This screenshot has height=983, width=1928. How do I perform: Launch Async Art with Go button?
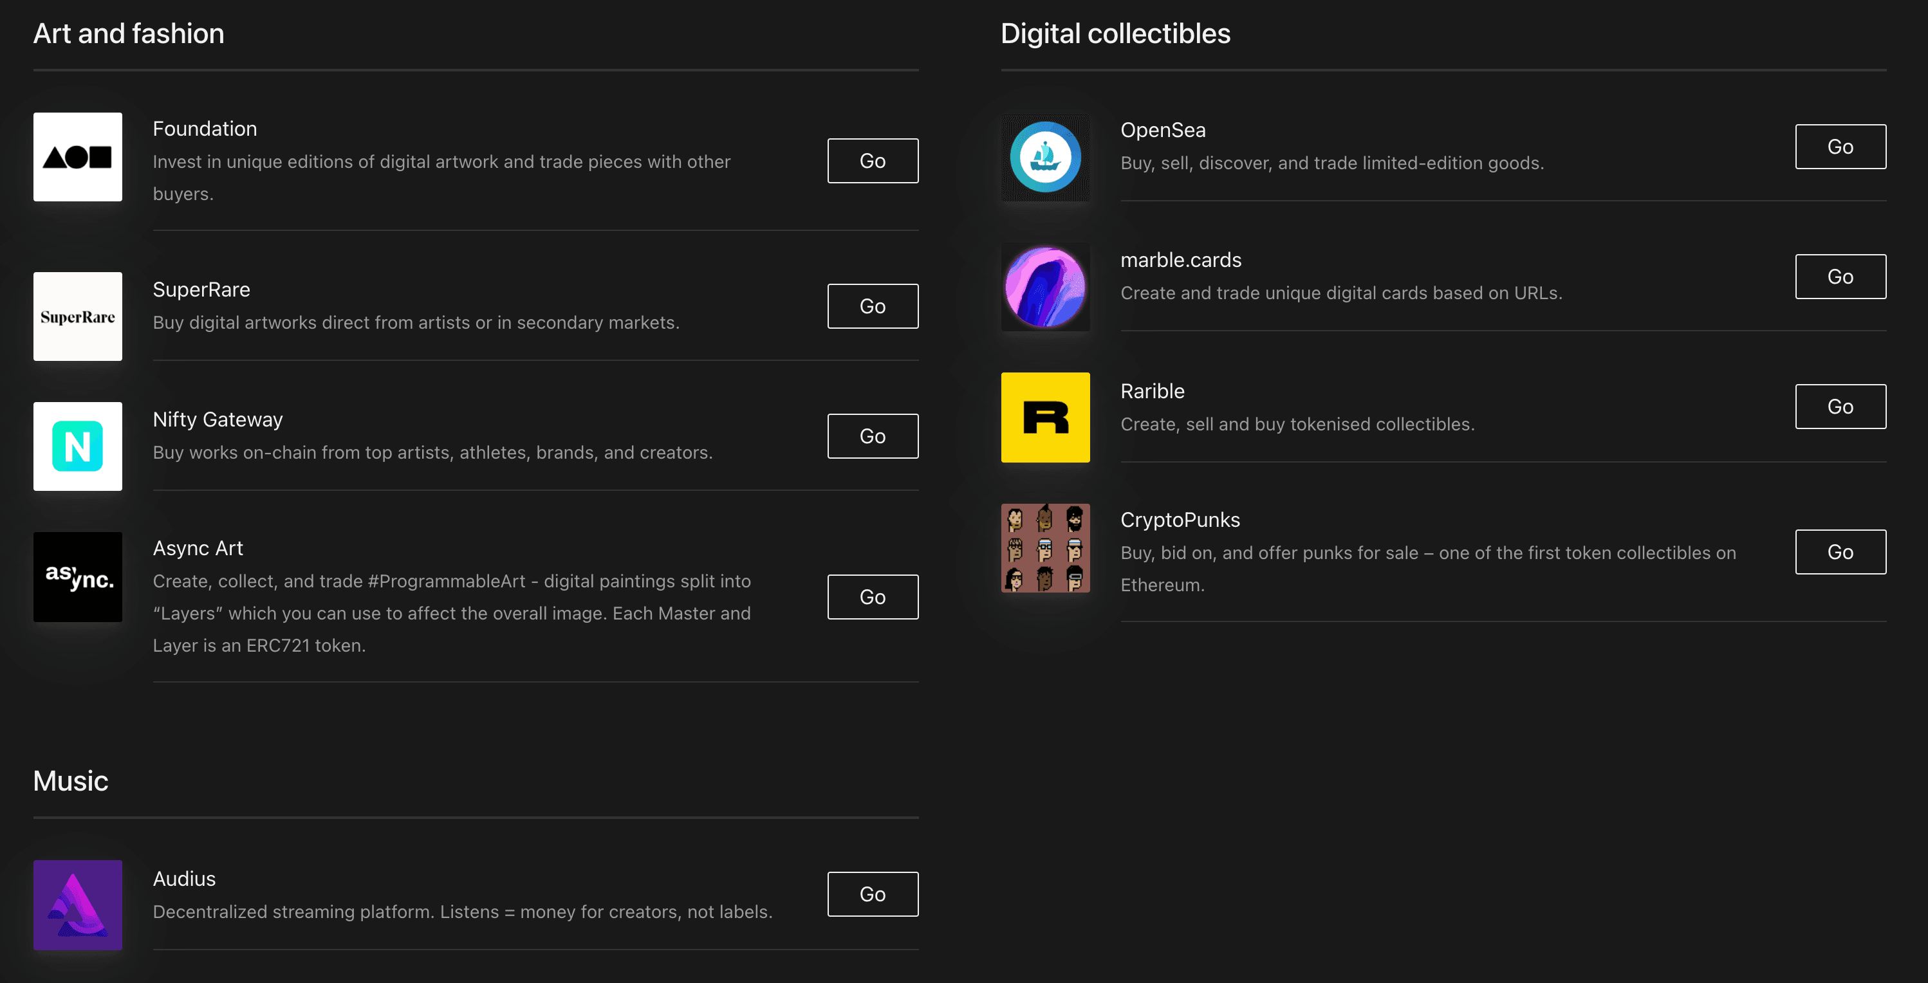point(872,597)
